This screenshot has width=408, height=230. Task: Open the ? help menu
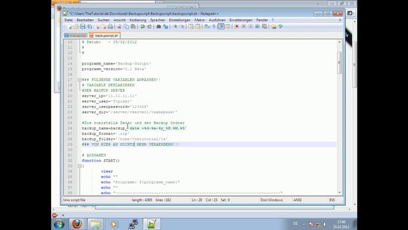[x=273, y=20]
